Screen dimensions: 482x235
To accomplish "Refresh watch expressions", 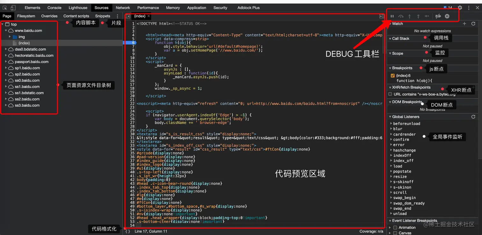I will tap(473, 24).
